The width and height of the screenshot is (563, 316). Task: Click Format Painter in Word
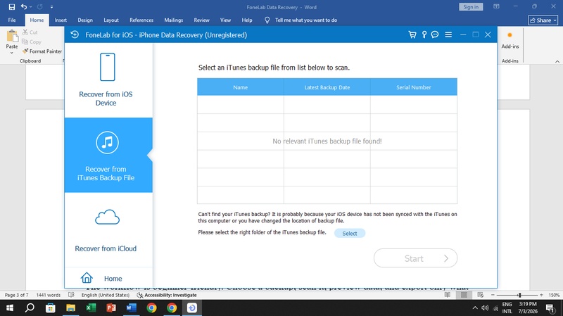coord(42,51)
